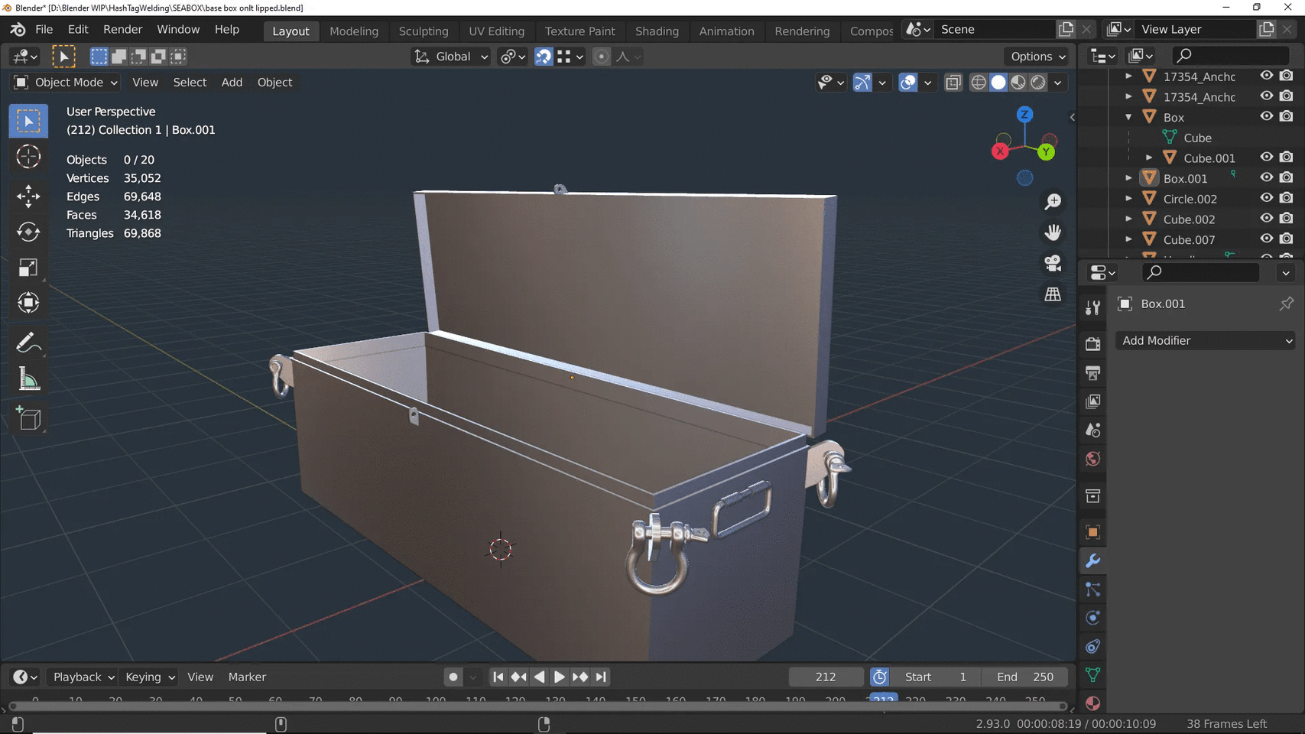Toggle auto keying record button
The image size is (1305, 734).
click(453, 677)
